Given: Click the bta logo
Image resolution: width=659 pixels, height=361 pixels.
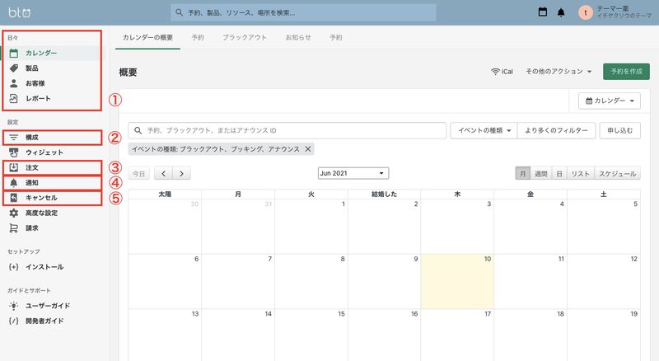Looking at the screenshot, I should [19, 12].
